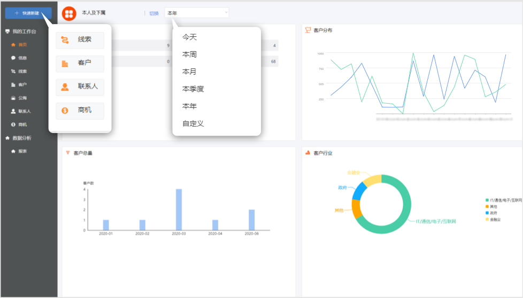Select 今天 from the time range list

[x=190, y=37]
